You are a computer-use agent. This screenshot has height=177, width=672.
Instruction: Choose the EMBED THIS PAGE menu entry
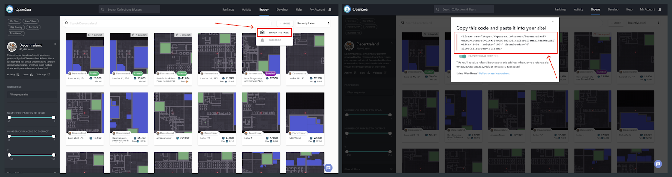pos(274,32)
